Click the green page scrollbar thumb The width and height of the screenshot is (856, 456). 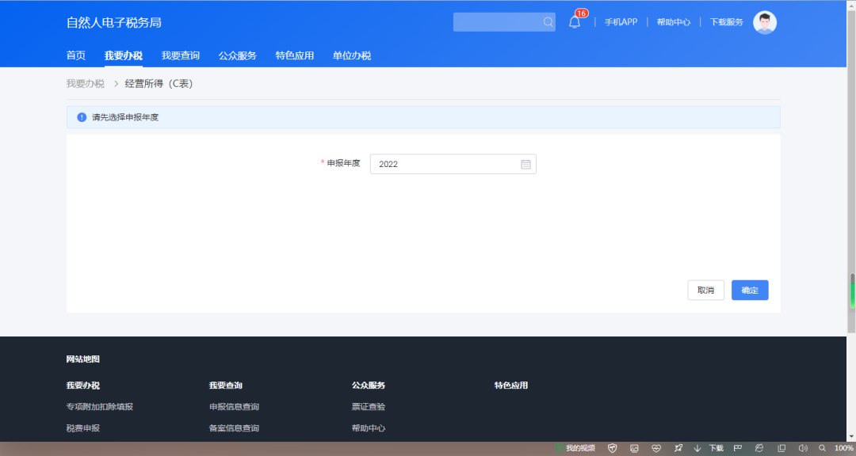click(x=853, y=291)
